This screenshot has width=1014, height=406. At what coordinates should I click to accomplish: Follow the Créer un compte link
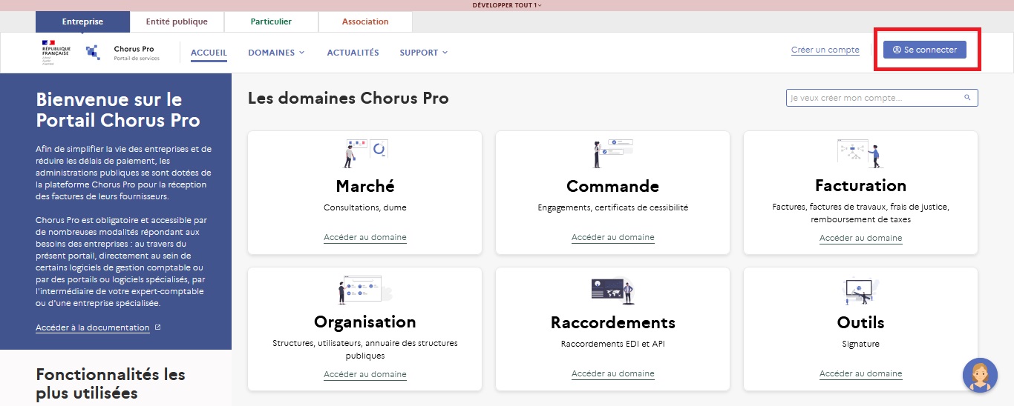825,50
